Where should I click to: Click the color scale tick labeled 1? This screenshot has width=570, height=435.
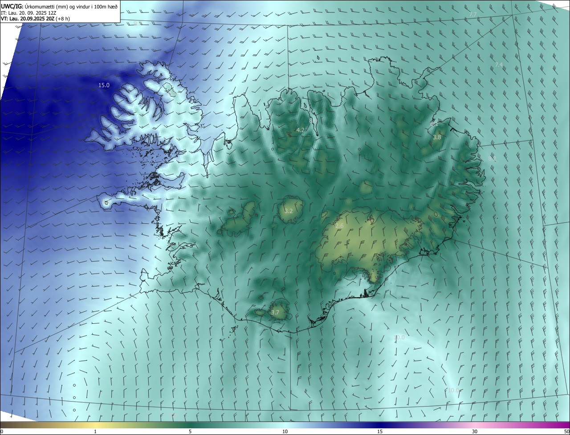(x=95, y=431)
